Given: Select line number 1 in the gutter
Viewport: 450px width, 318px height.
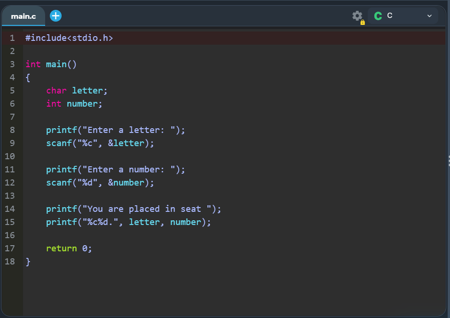Looking at the screenshot, I should 12,38.
